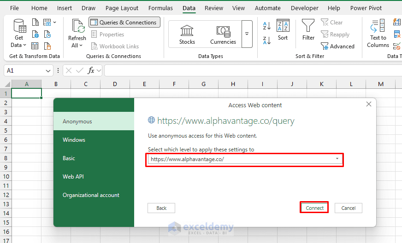Click the Back button in dialog

[161, 208]
